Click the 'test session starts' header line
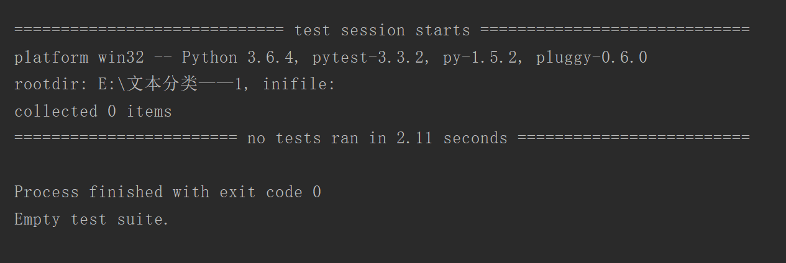This screenshot has height=263, width=786. pos(382,30)
